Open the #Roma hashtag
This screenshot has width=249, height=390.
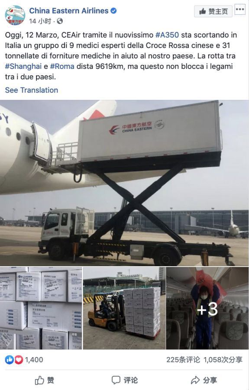pos(62,66)
